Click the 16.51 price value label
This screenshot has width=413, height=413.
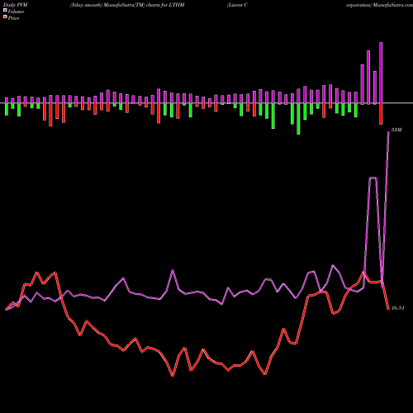398,308
